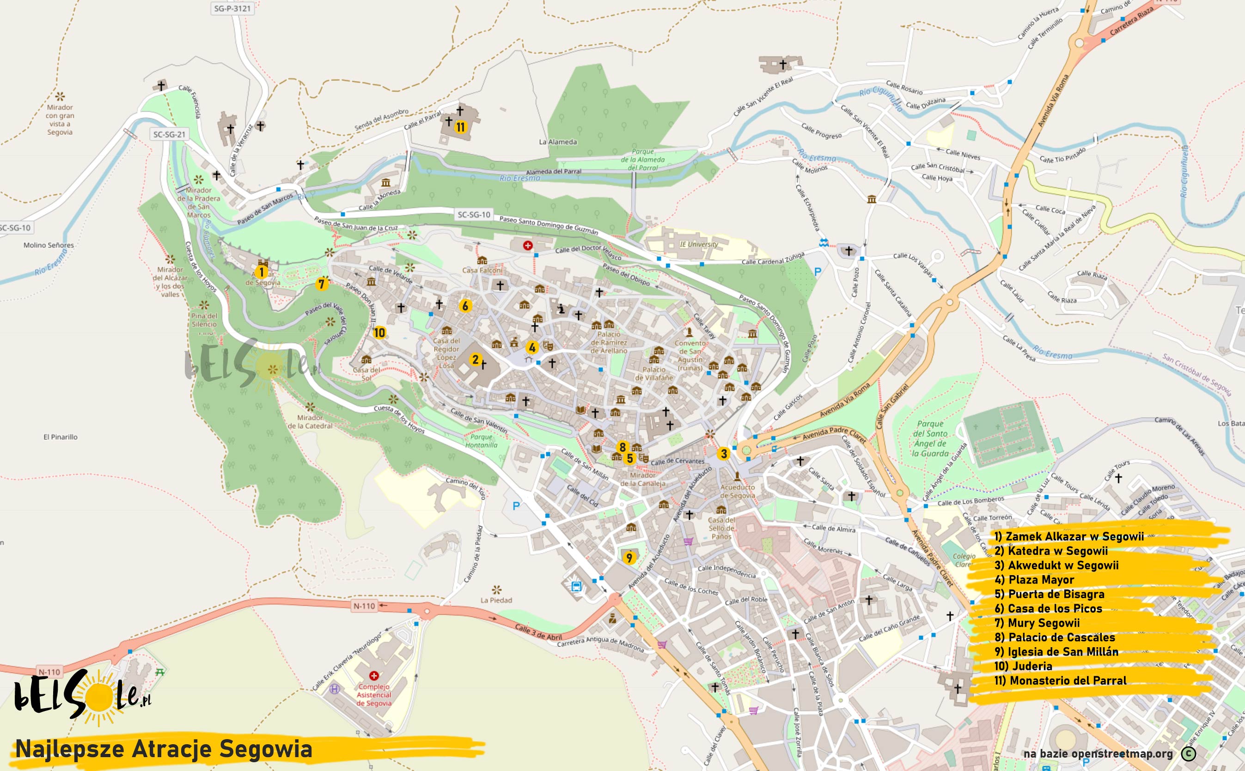
Task: Click the blue parking P near Camino del Toro
Action: 516,506
